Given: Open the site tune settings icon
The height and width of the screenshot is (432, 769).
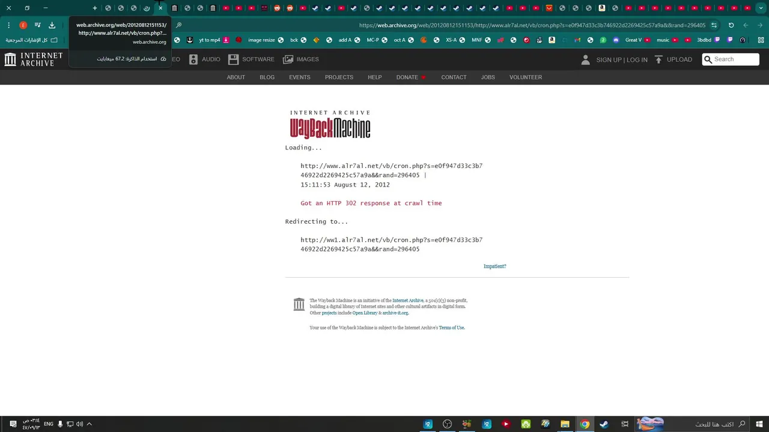Looking at the screenshot, I should pyautogui.click(x=714, y=25).
